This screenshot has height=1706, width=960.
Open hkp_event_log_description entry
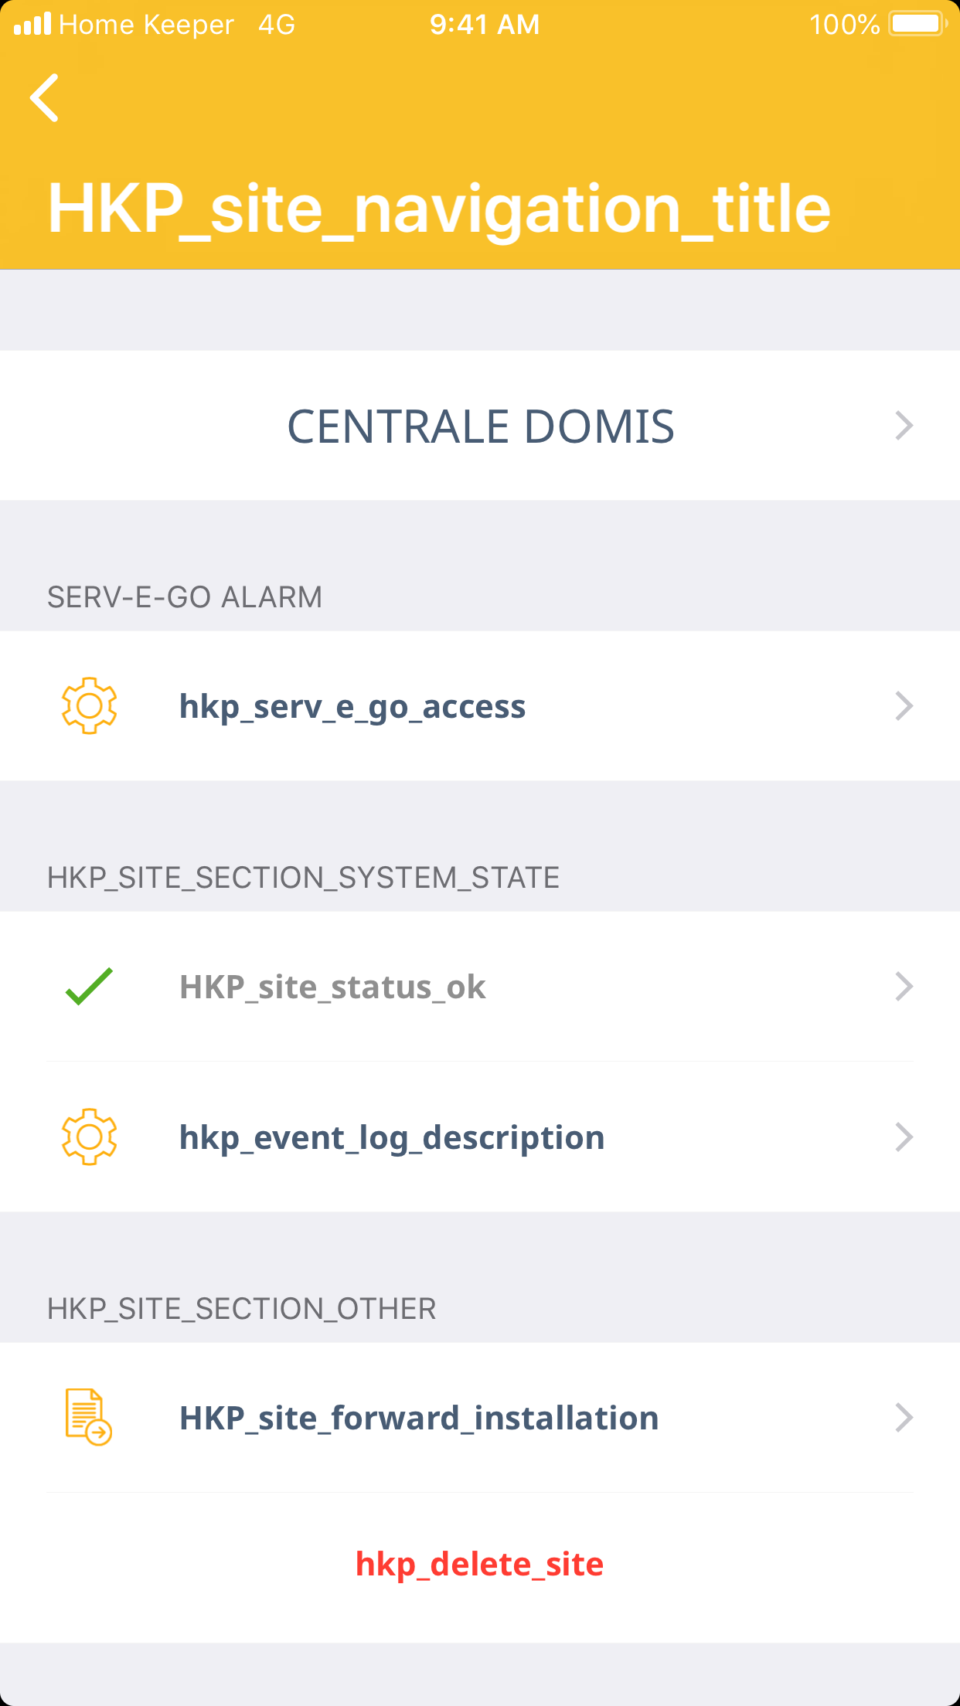[392, 1138]
